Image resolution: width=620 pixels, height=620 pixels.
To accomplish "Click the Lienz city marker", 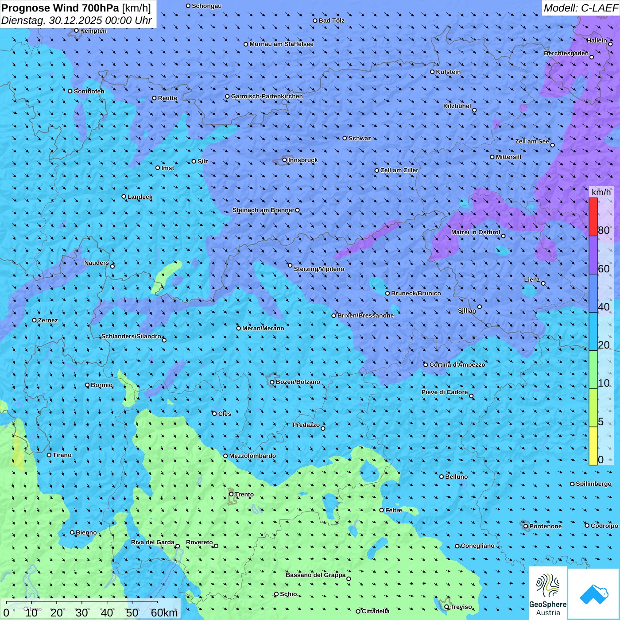I will coord(543,283).
